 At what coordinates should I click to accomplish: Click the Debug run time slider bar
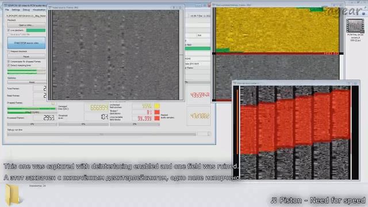(x=101, y=135)
